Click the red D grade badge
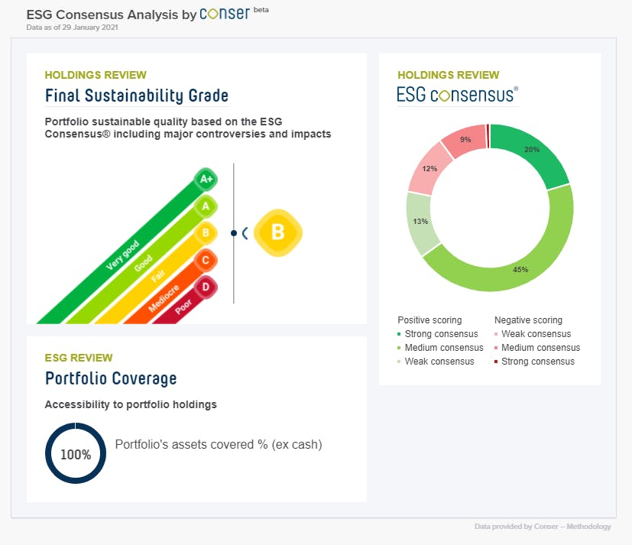 (x=205, y=288)
